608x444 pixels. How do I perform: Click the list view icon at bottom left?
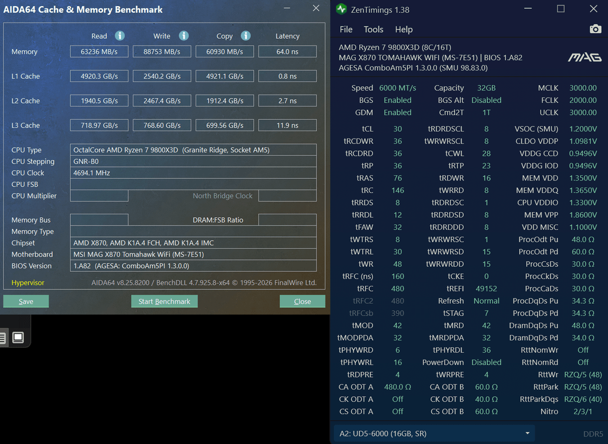point(3,338)
